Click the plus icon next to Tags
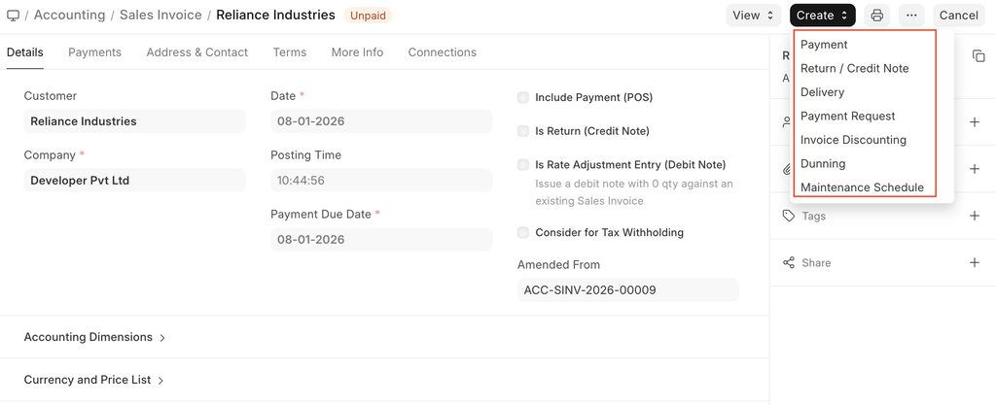The height and width of the screenshot is (405, 996). click(974, 216)
